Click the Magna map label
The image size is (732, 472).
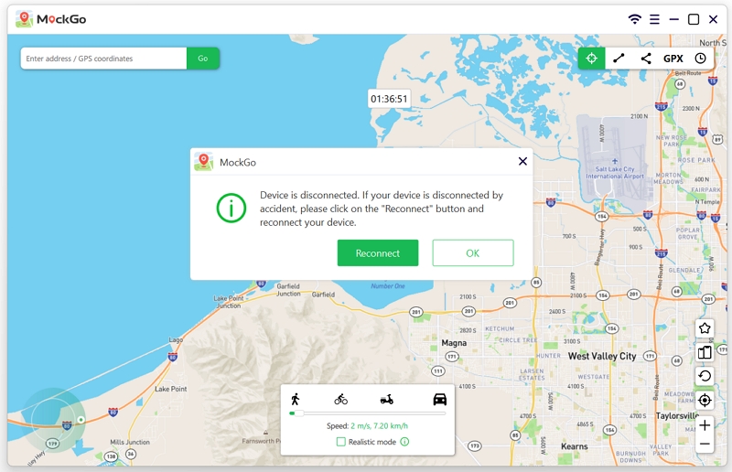point(454,343)
